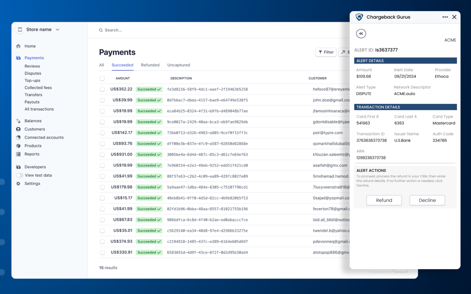Screen dimensions: 471x294
Task: Tick the checkbox for the US$352.22 payment
Action: pos(102,89)
